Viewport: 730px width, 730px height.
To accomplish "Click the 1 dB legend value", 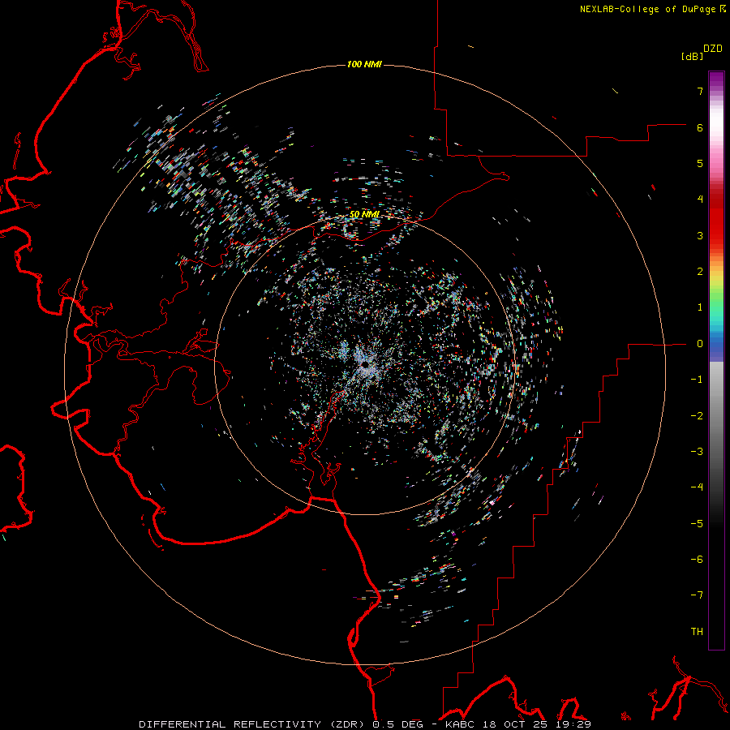I will click(x=700, y=307).
